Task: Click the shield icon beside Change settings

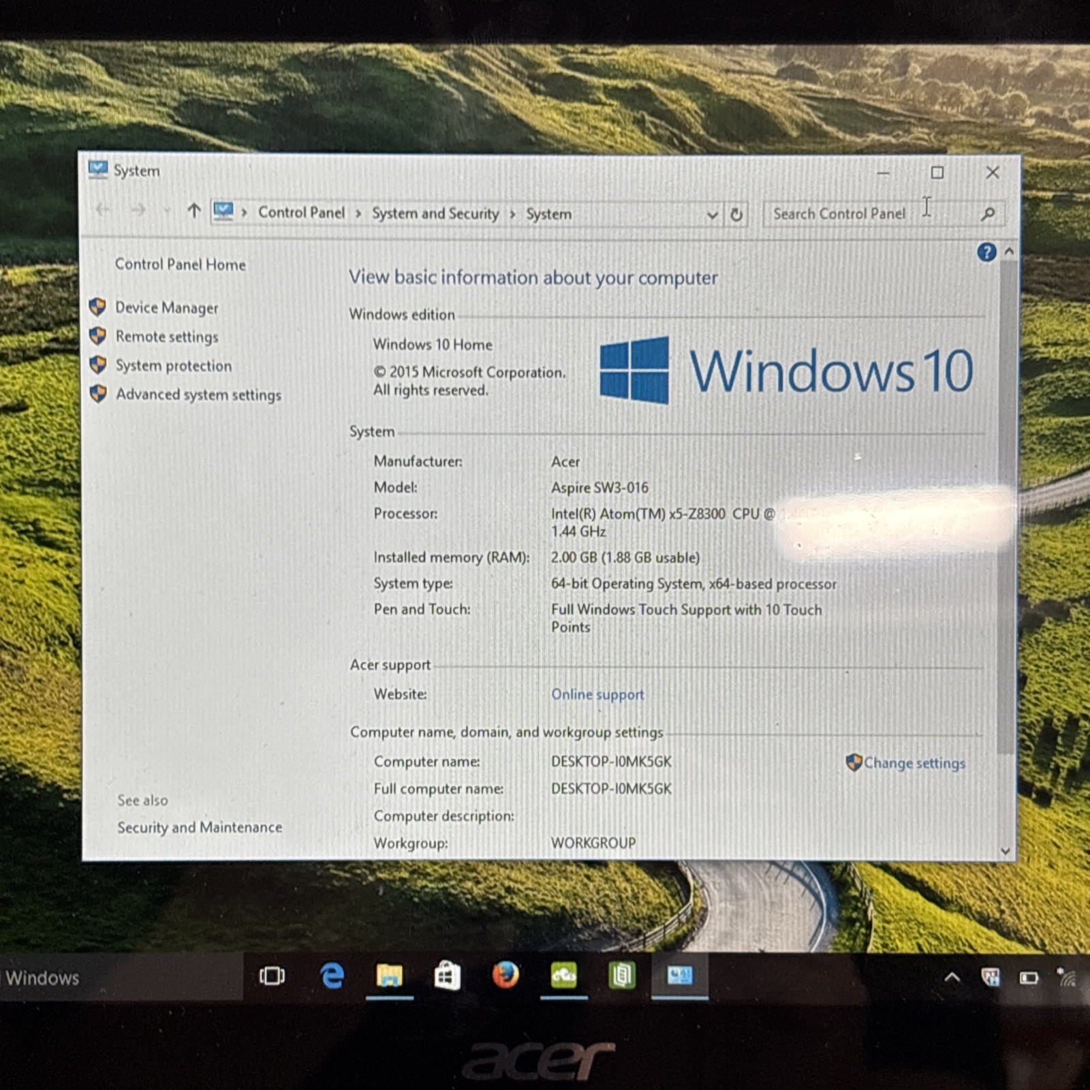Action: (854, 762)
